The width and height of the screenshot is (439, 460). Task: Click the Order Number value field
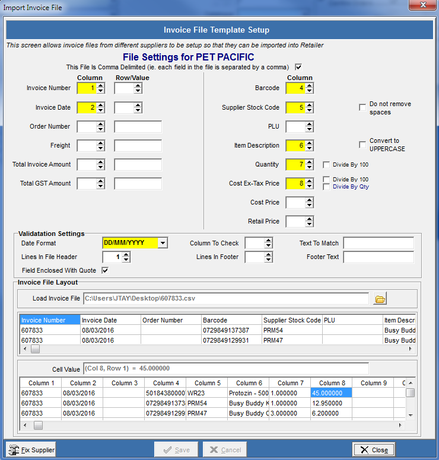pyautogui.click(x=138, y=127)
